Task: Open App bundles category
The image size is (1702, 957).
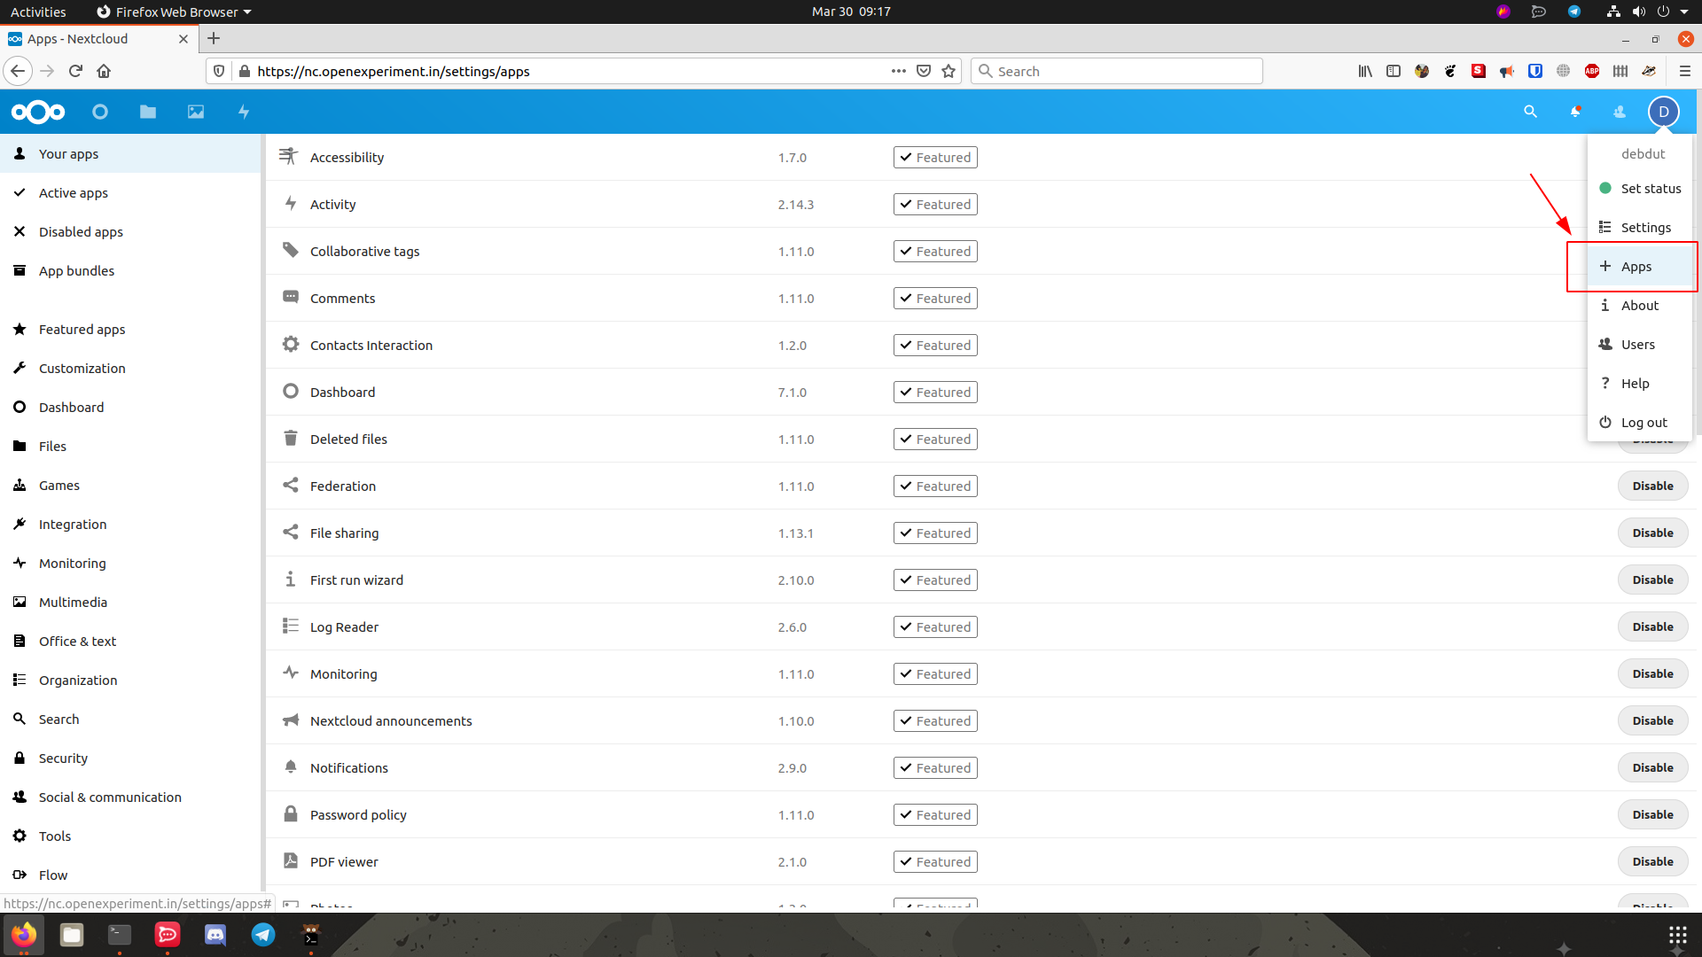Action: (x=130, y=270)
